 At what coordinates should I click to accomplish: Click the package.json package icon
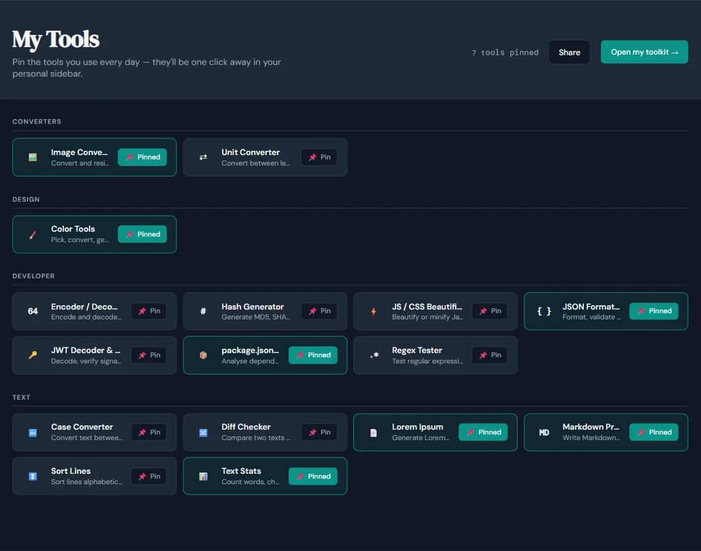click(202, 355)
